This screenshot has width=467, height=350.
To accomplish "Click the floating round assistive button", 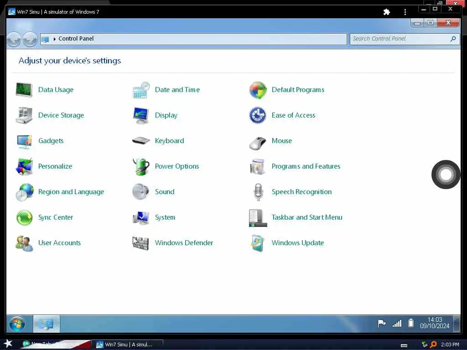I will tap(446, 175).
